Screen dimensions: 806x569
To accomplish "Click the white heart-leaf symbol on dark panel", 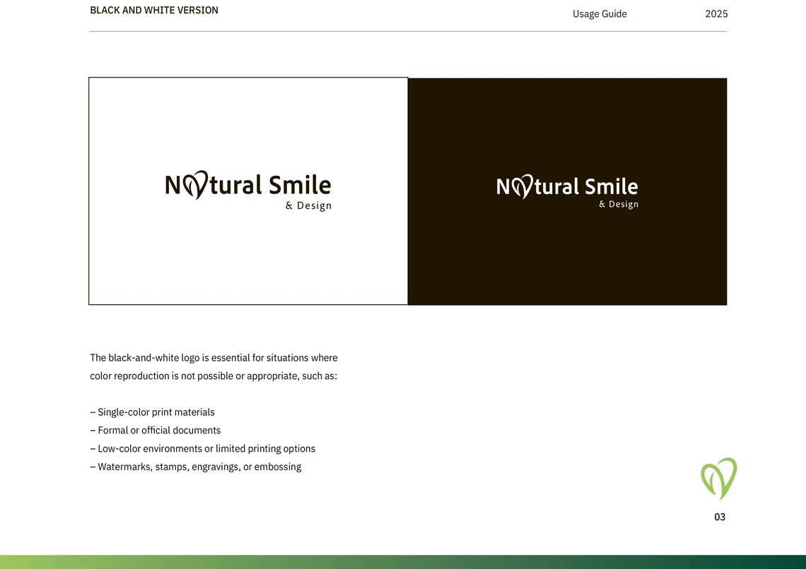I will click(x=522, y=186).
